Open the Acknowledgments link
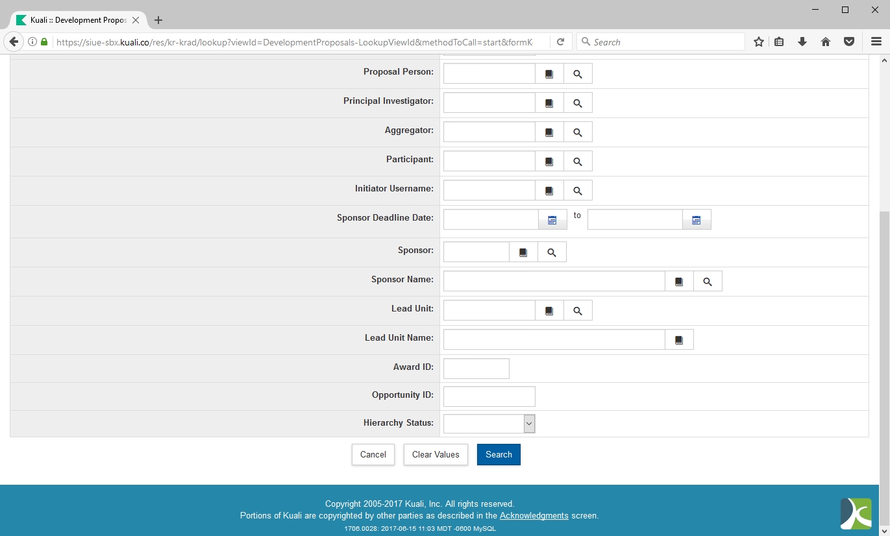The image size is (890, 536). pyautogui.click(x=534, y=516)
